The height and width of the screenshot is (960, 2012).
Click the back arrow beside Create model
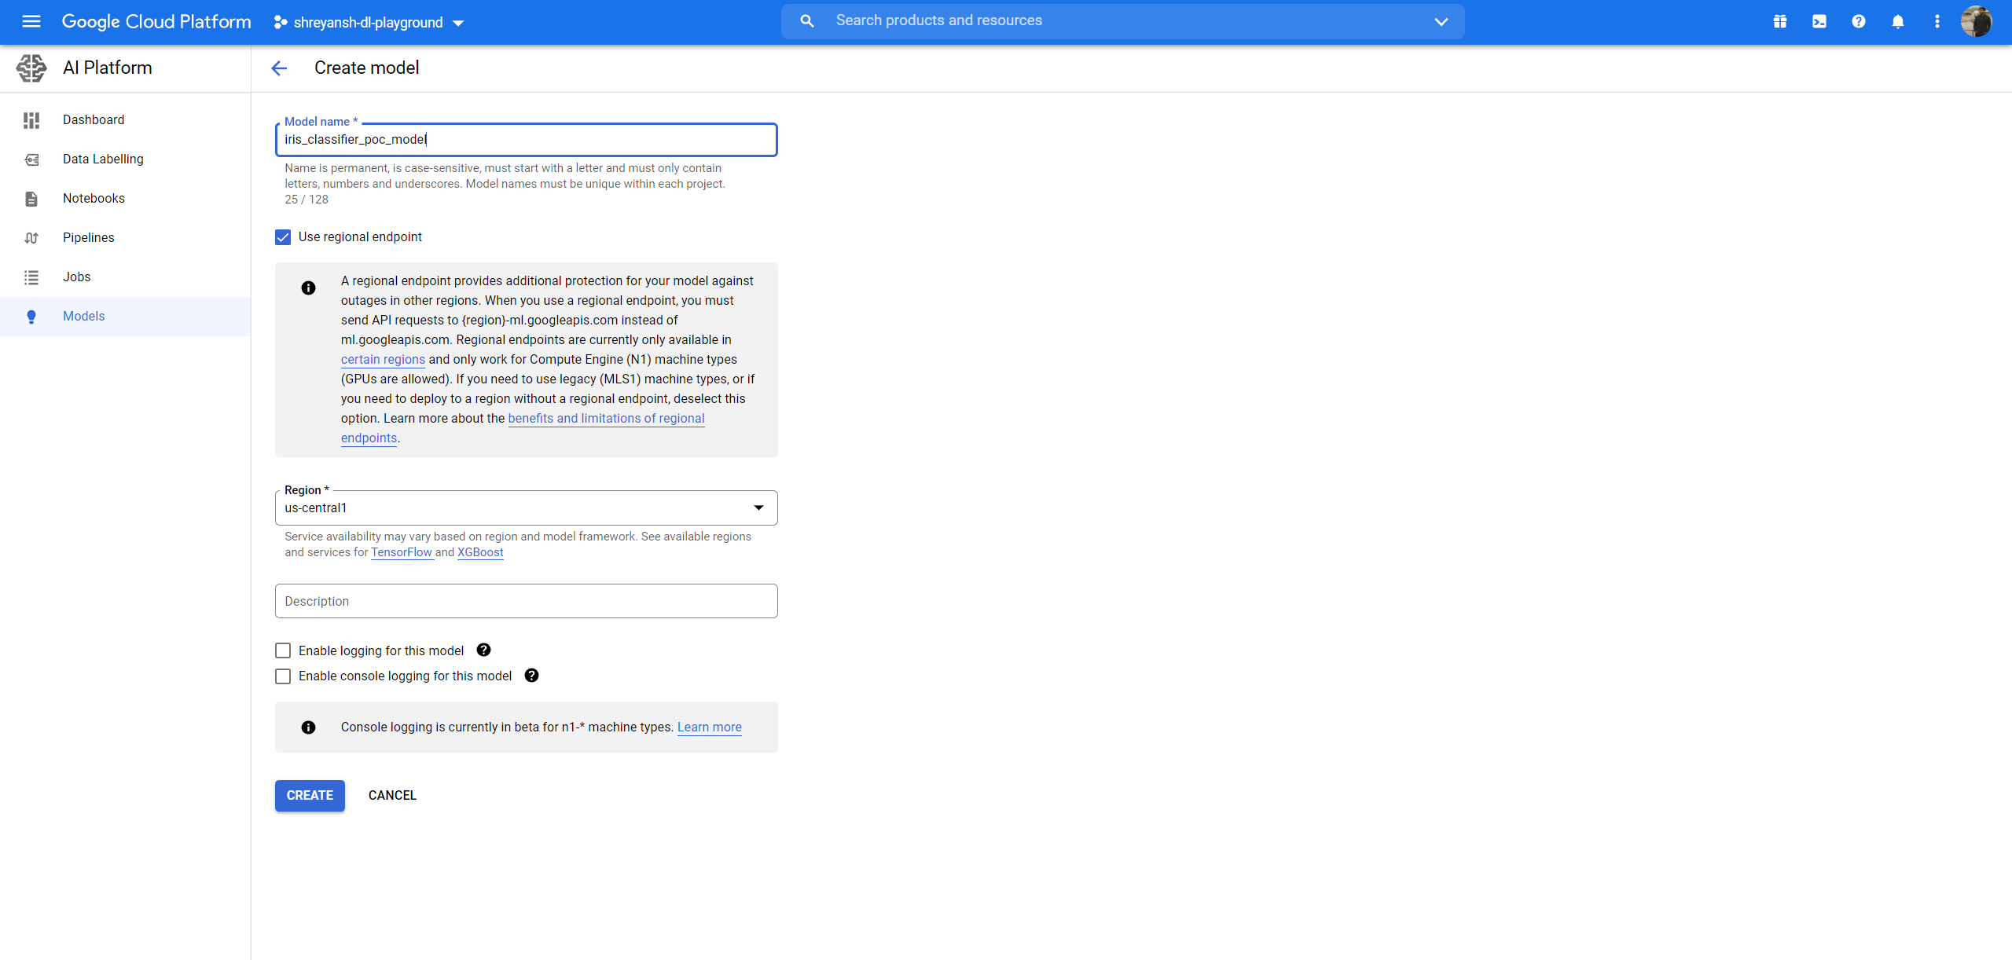click(x=279, y=68)
